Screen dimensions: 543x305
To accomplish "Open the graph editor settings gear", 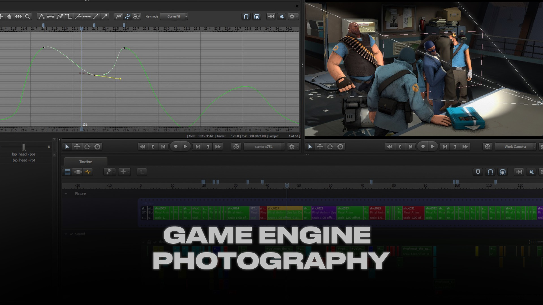I will click(x=293, y=16).
